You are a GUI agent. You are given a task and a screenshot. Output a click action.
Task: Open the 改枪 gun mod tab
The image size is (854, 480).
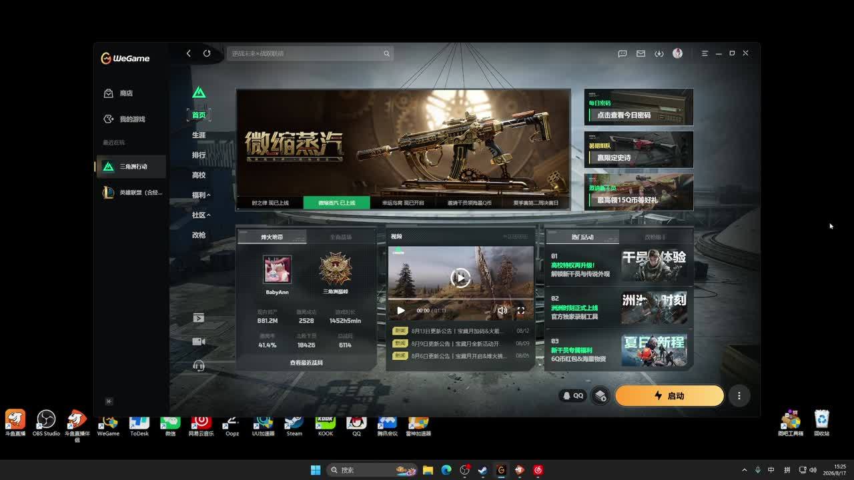pyautogui.click(x=199, y=235)
